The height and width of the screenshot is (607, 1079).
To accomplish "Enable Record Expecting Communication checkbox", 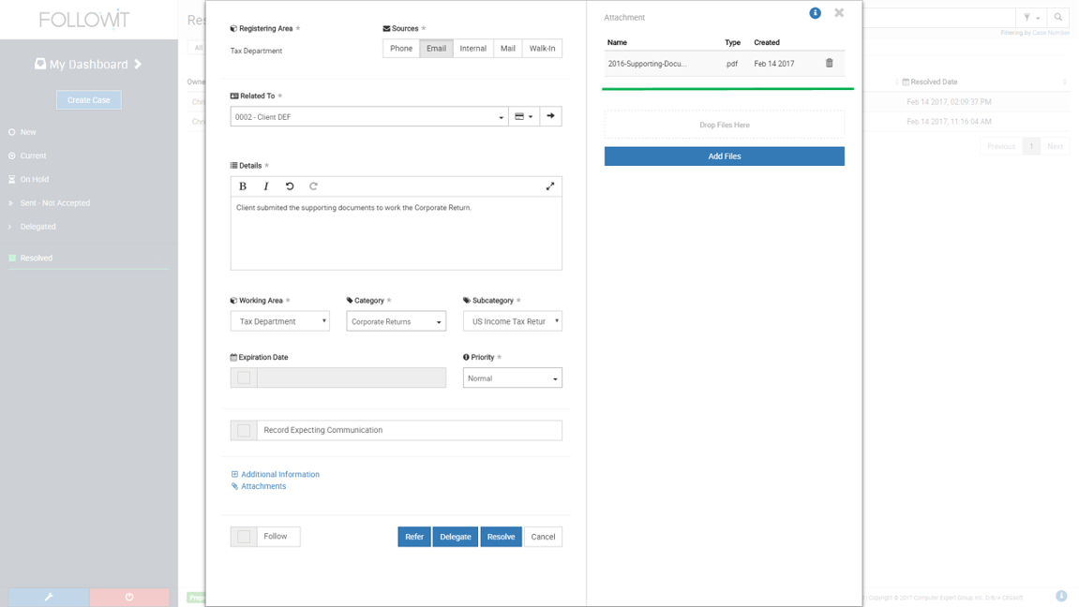I will (x=244, y=430).
